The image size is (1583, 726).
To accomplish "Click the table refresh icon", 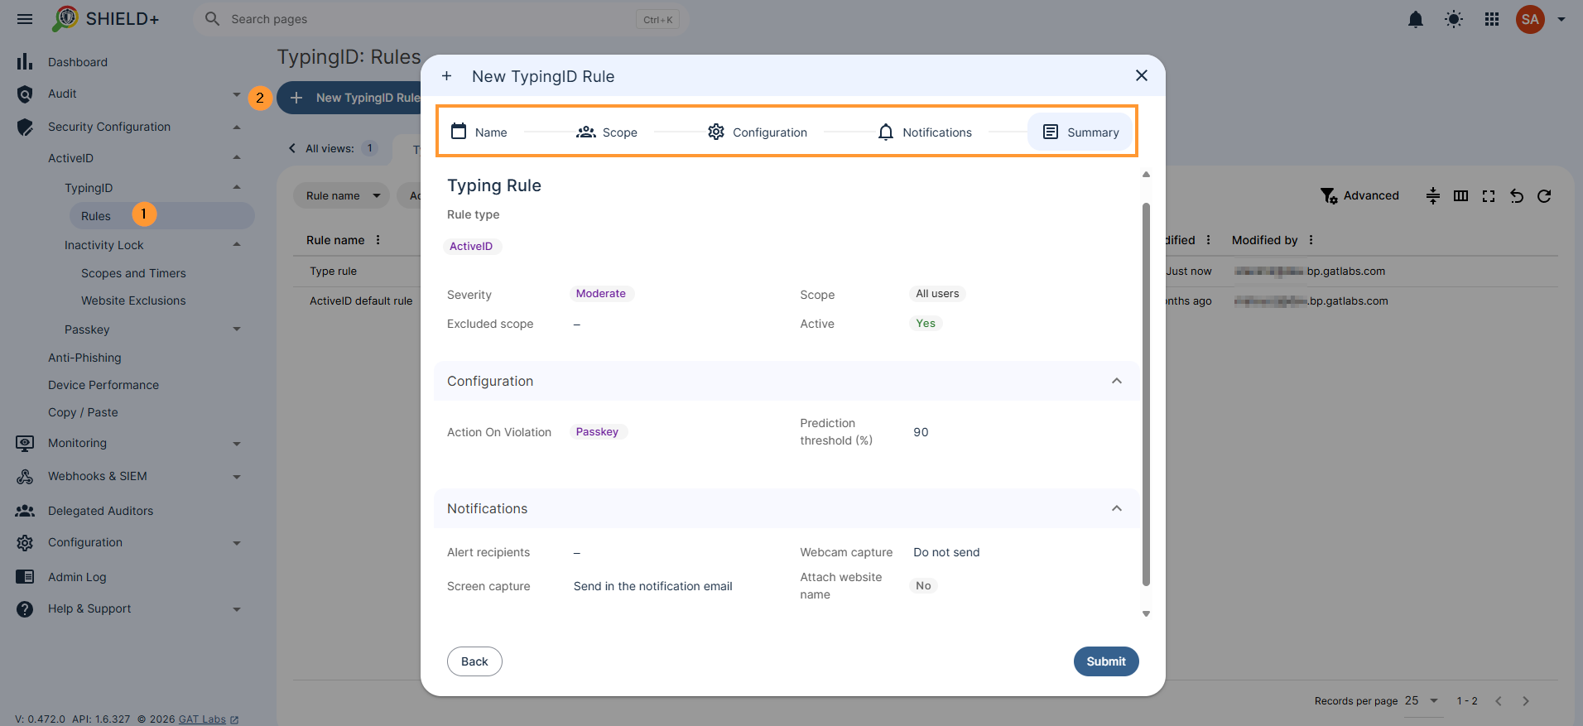I will click(x=1544, y=196).
